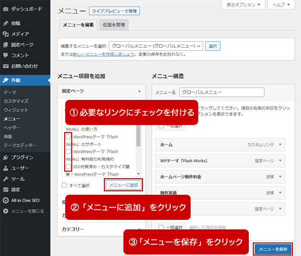This screenshot has height=256, width=301.
Task: Click the メニューを閉じる collapse arrow icon
Action: [6, 211]
